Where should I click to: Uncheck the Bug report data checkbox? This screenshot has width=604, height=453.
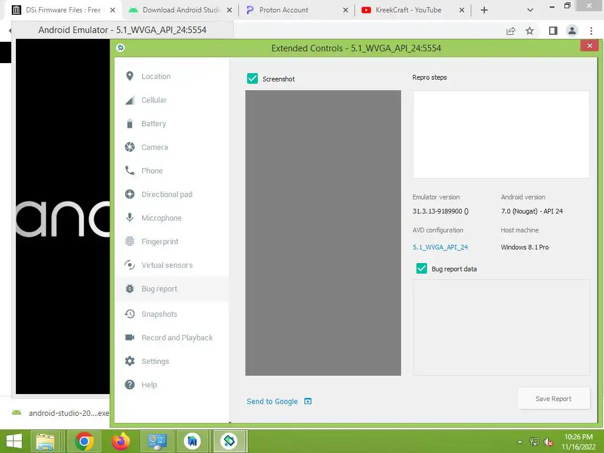click(421, 268)
